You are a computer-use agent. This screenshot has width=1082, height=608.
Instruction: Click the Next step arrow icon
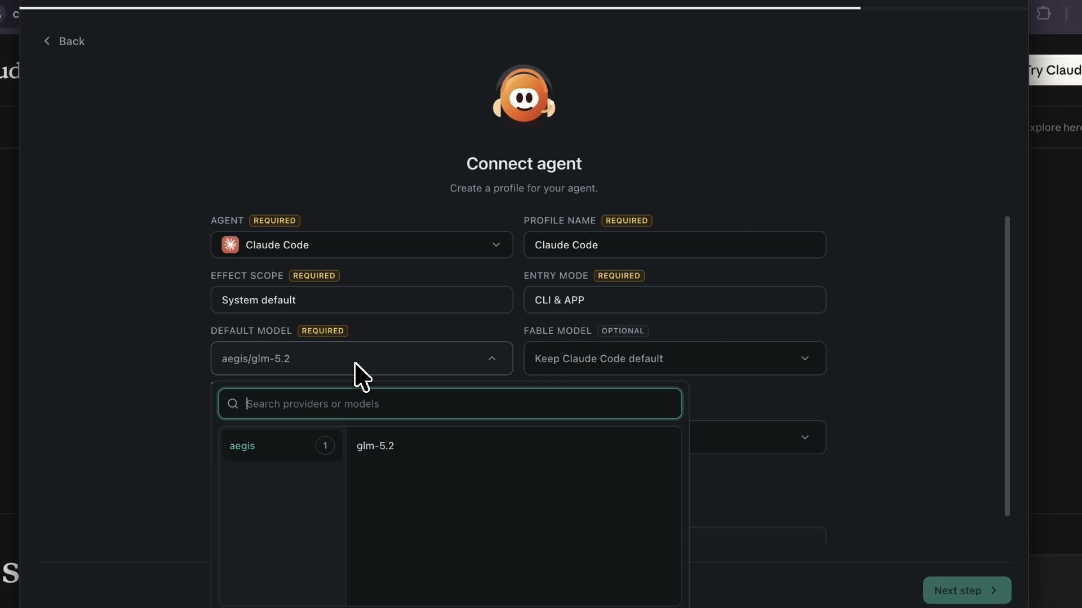coord(994,591)
